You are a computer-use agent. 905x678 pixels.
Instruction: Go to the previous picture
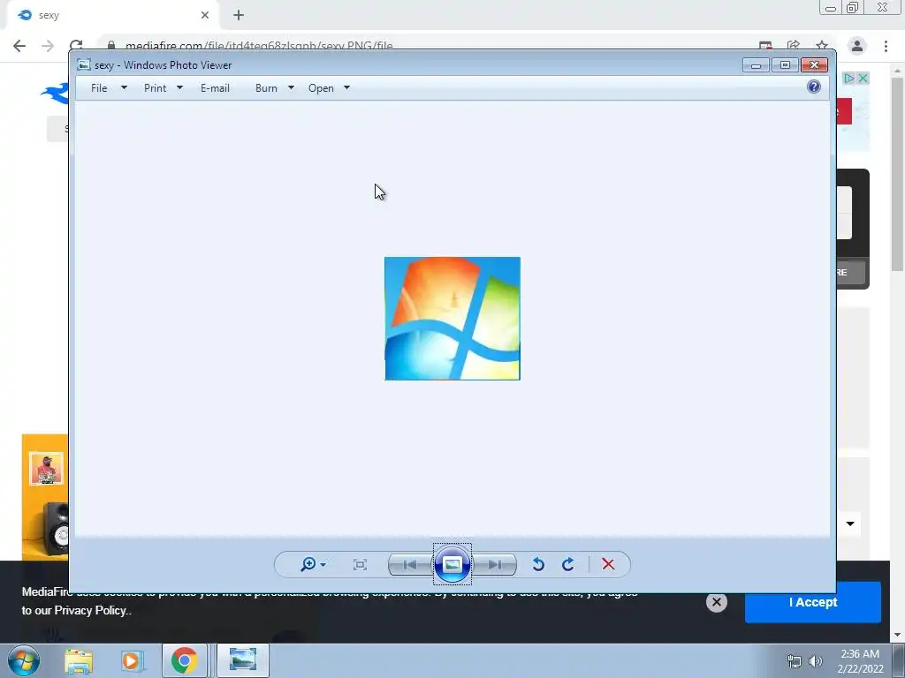click(410, 564)
